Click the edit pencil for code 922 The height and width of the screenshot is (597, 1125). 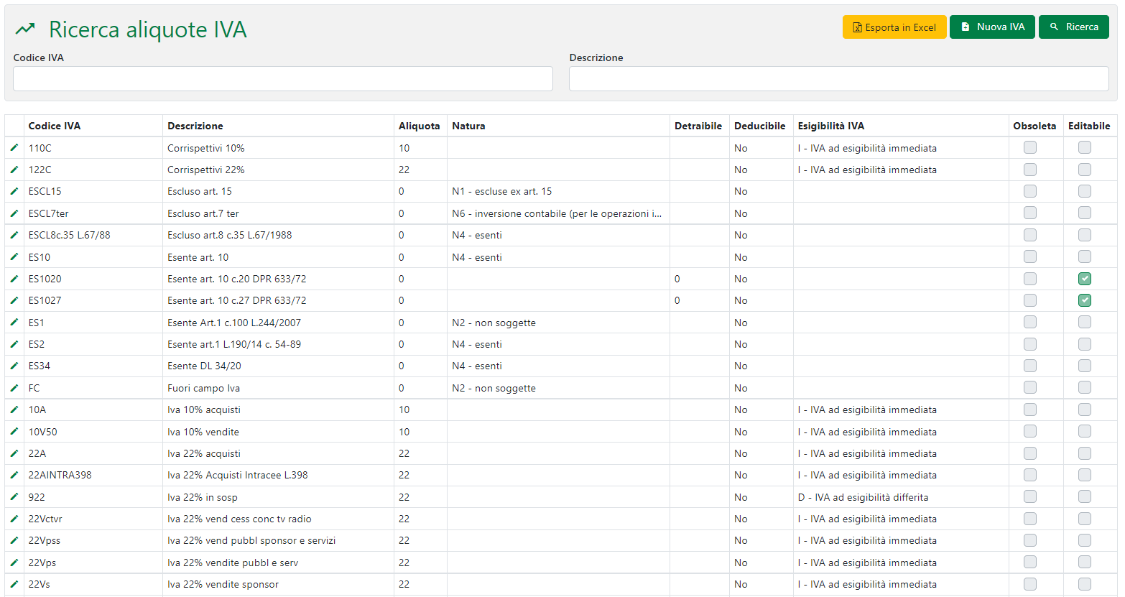[14, 497]
